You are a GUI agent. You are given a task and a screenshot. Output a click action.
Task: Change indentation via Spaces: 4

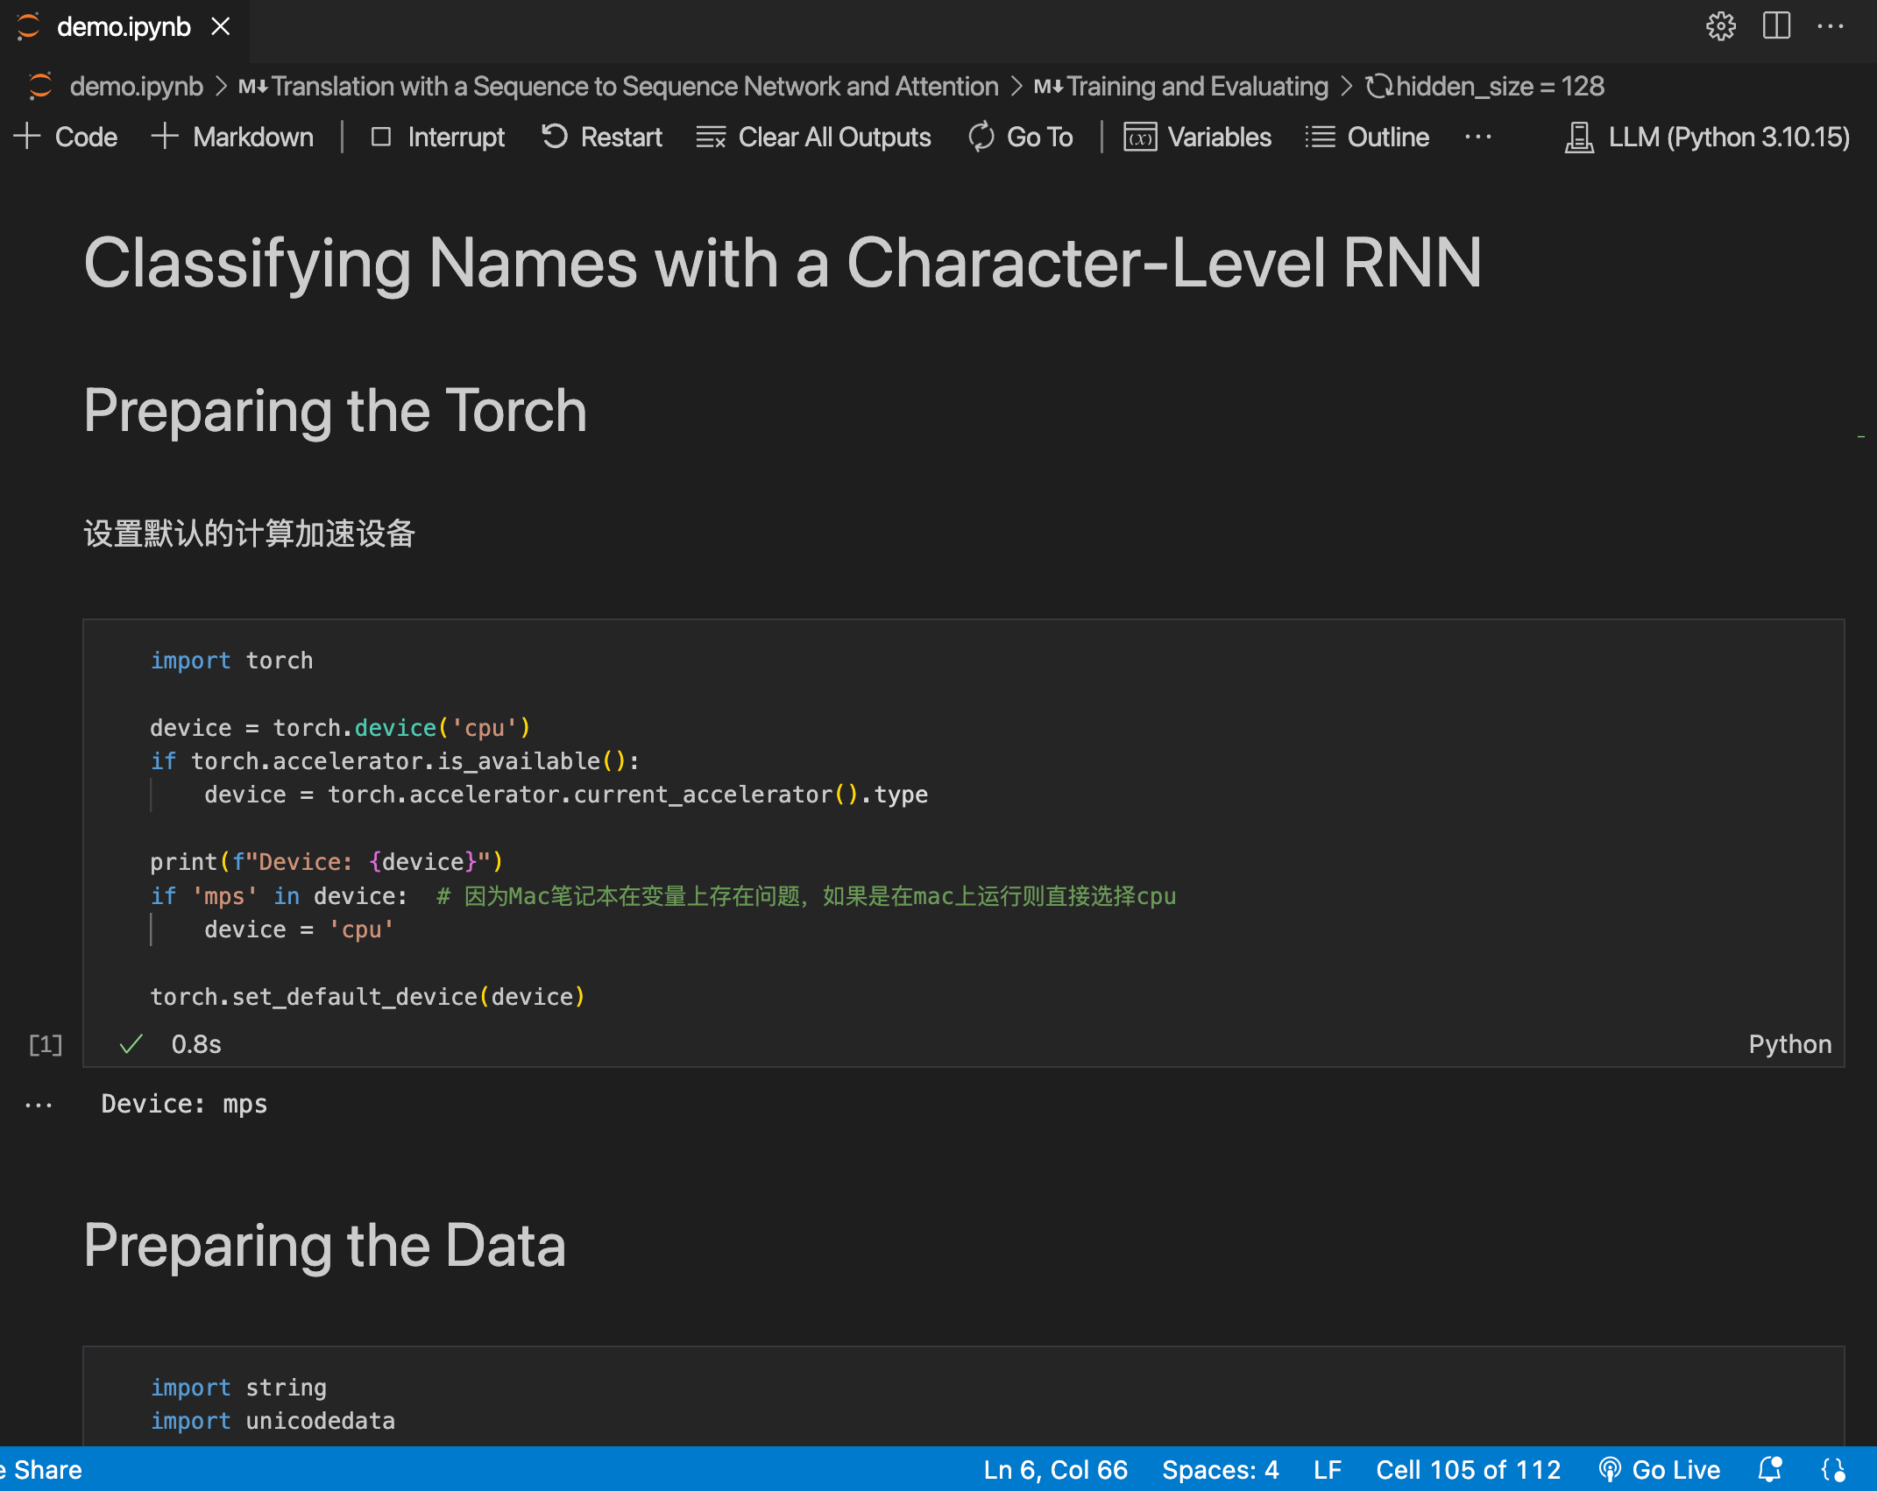pos(1220,1470)
